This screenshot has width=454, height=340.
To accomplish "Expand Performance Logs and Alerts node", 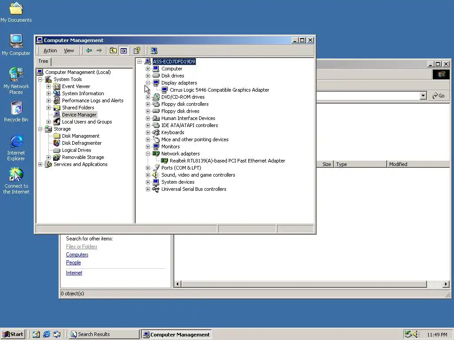I will tap(49, 100).
